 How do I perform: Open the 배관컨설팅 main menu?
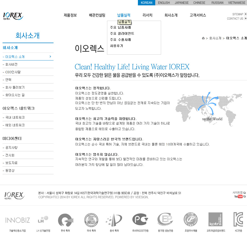pyautogui.click(x=97, y=15)
